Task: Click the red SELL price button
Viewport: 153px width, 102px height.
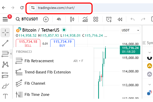Action: 28,43
